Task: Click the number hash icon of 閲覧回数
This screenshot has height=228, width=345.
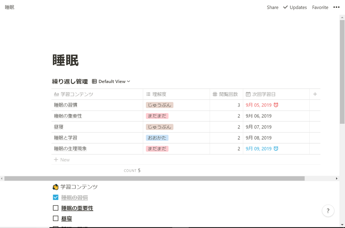Action: click(x=215, y=94)
